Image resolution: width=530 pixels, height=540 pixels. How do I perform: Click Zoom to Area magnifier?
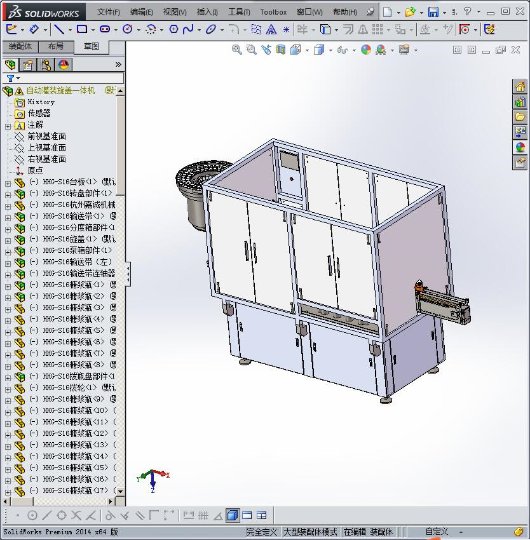pyautogui.click(x=252, y=50)
